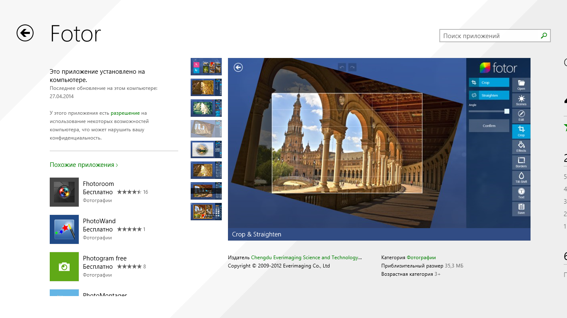Screen dimensions: 567x318
Task: Open the Fhotoroom camera lens app icon
Action: 64,192
